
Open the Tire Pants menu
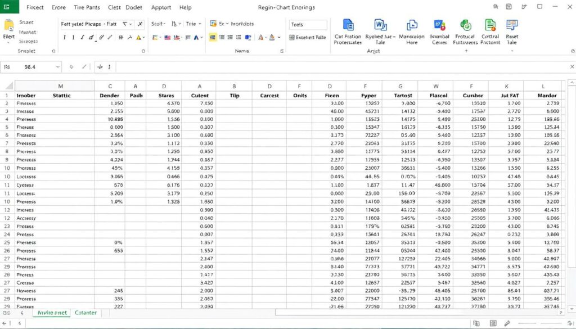pyautogui.click(x=87, y=7)
